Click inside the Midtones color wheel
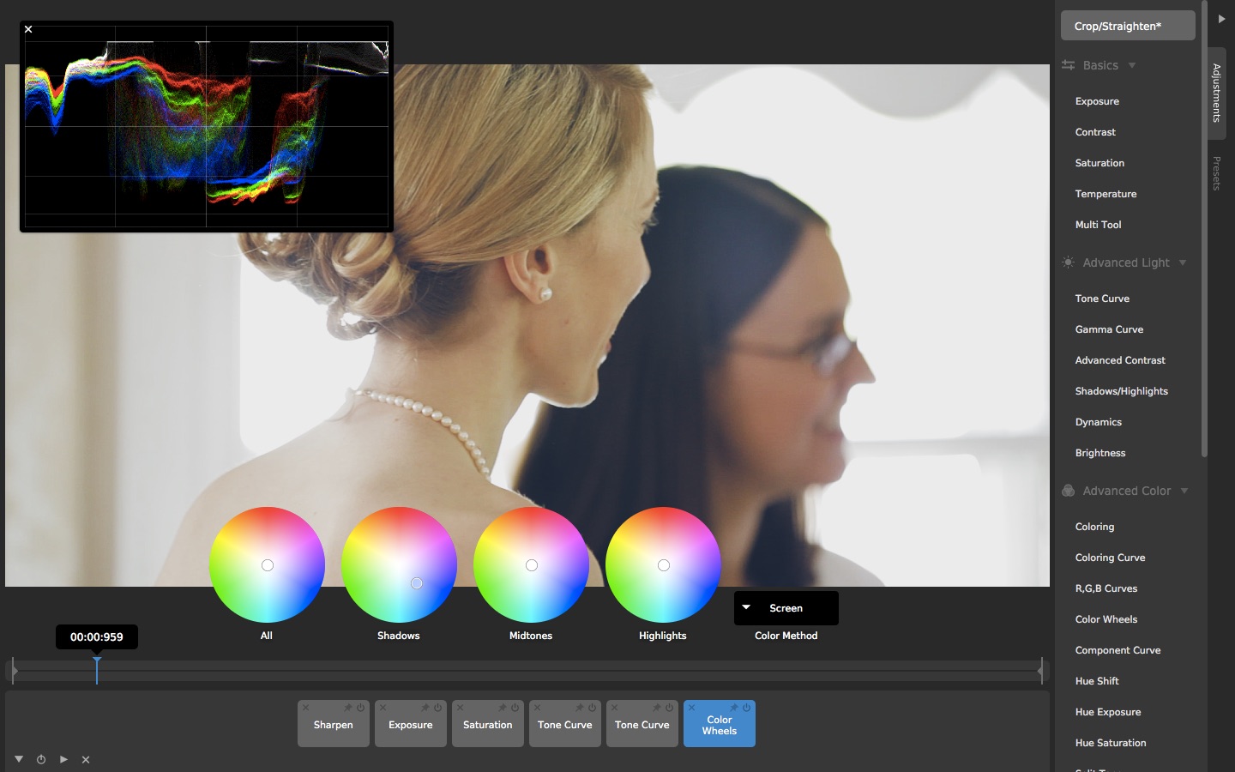This screenshot has height=772, width=1235. pos(531,564)
